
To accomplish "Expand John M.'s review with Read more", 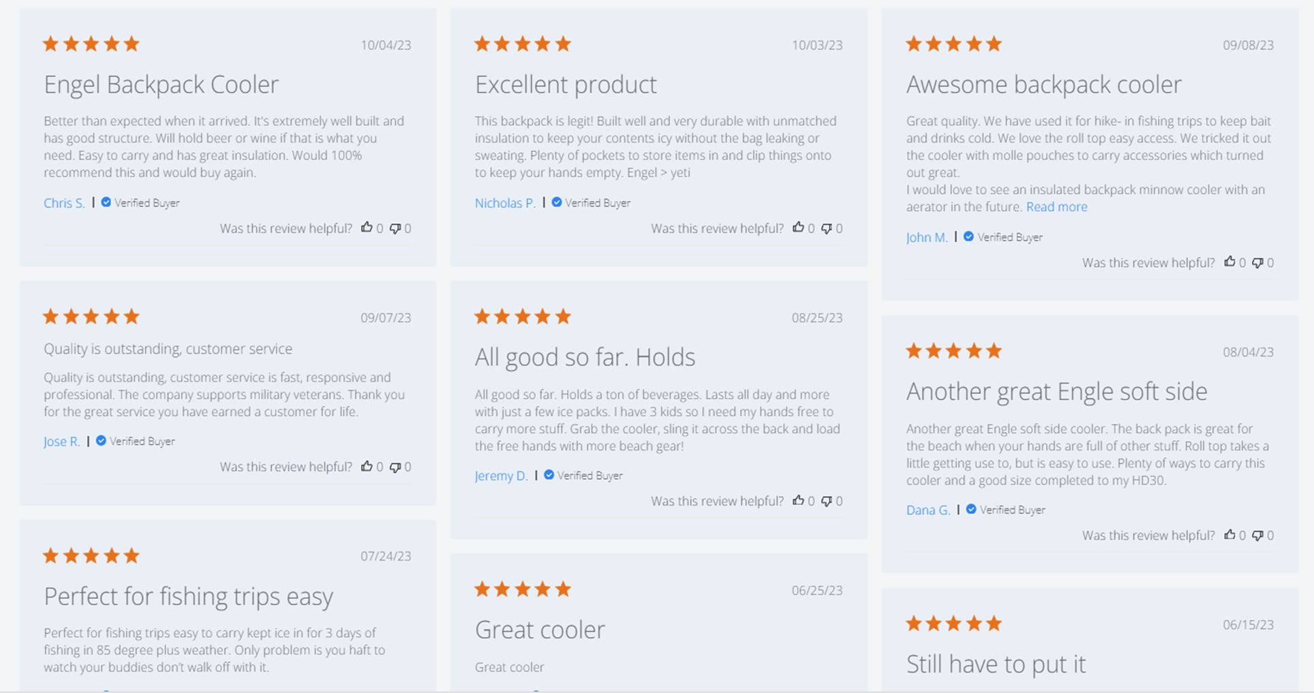I will 1056,207.
